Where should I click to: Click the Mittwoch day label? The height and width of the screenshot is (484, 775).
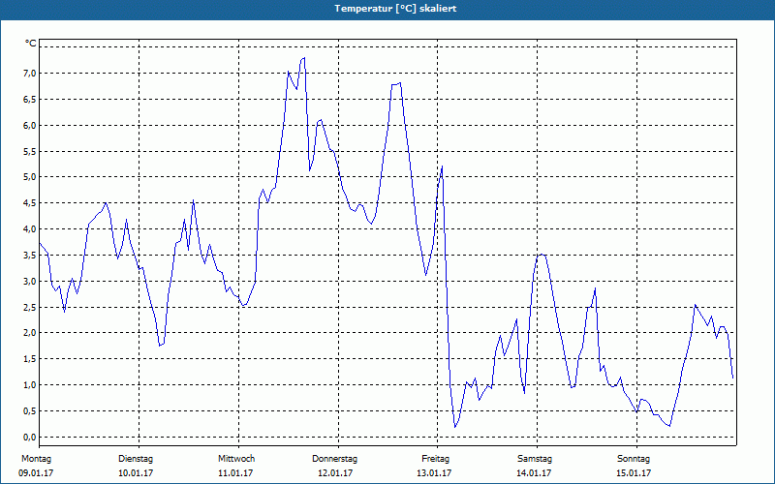(x=236, y=459)
